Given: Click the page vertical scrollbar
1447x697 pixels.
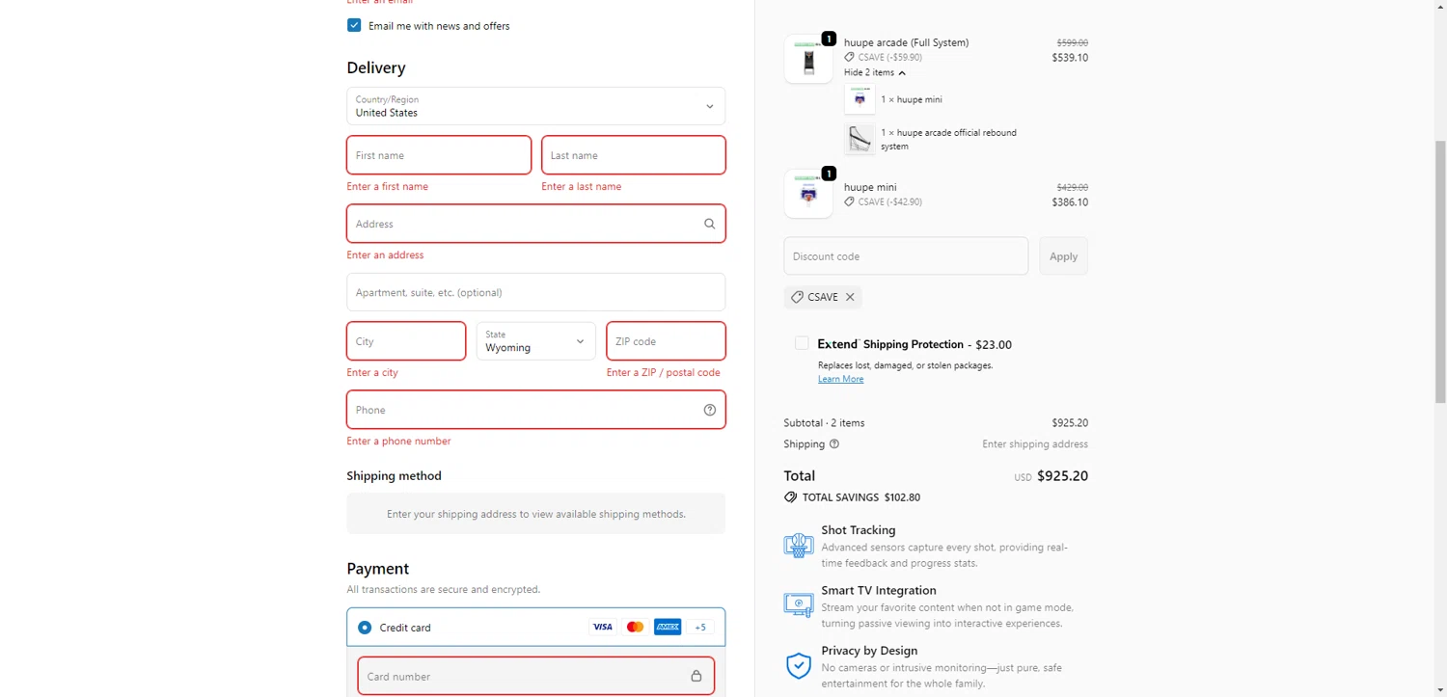Looking at the screenshot, I should pyautogui.click(x=1440, y=270).
